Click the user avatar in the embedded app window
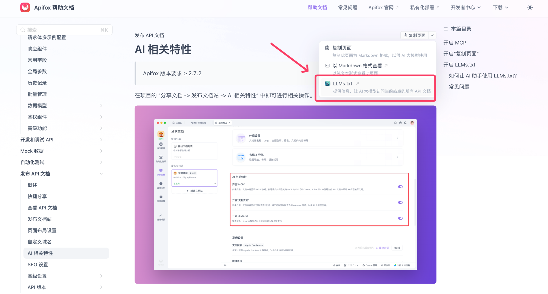The image size is (548, 294). click(412, 123)
